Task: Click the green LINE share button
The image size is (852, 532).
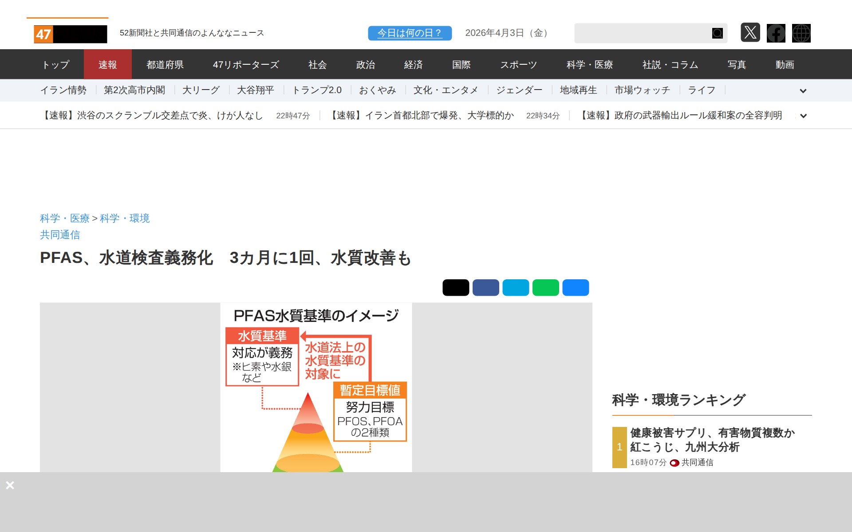Action: point(545,287)
